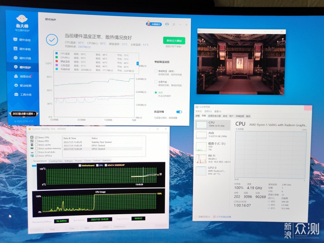
Task: Click the Save button in AIDA64
Action: (86, 228)
